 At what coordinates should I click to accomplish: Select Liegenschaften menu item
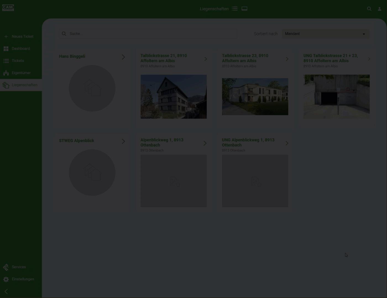click(x=21, y=85)
